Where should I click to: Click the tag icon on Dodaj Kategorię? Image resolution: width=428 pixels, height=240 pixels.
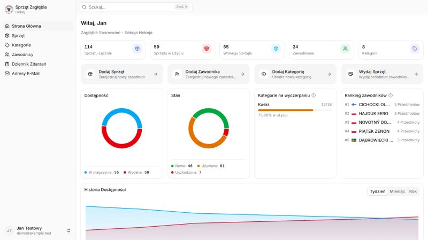coord(264,74)
